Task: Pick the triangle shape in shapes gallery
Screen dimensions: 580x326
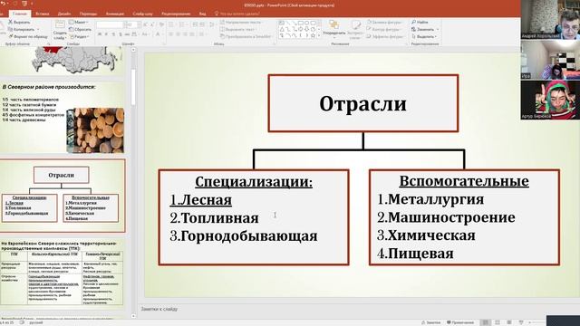Action: (x=282, y=29)
